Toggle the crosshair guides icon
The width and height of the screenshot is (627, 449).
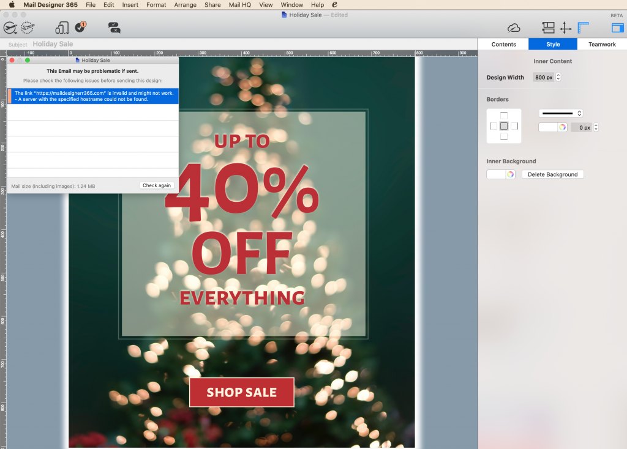tap(565, 28)
